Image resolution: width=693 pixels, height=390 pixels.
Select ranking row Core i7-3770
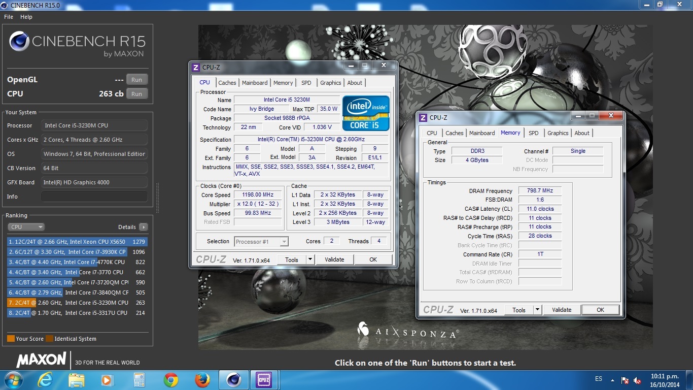click(77, 272)
